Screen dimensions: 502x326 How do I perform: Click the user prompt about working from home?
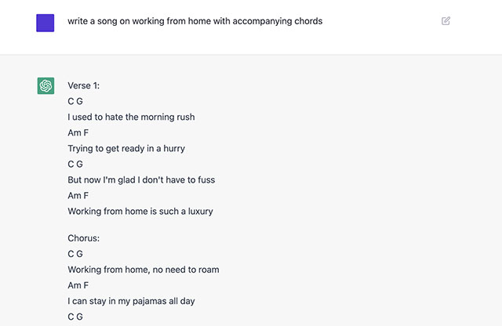point(195,21)
